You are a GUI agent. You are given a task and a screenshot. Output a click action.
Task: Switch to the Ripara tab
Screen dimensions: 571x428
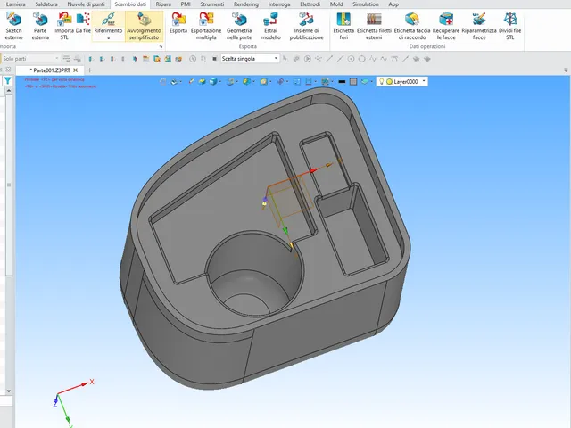(163, 4)
